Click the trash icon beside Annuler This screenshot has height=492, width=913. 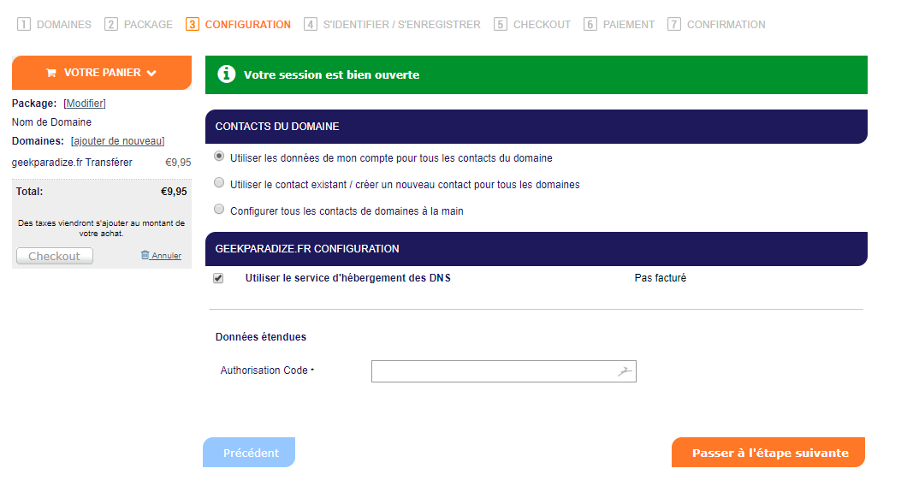[x=145, y=255]
